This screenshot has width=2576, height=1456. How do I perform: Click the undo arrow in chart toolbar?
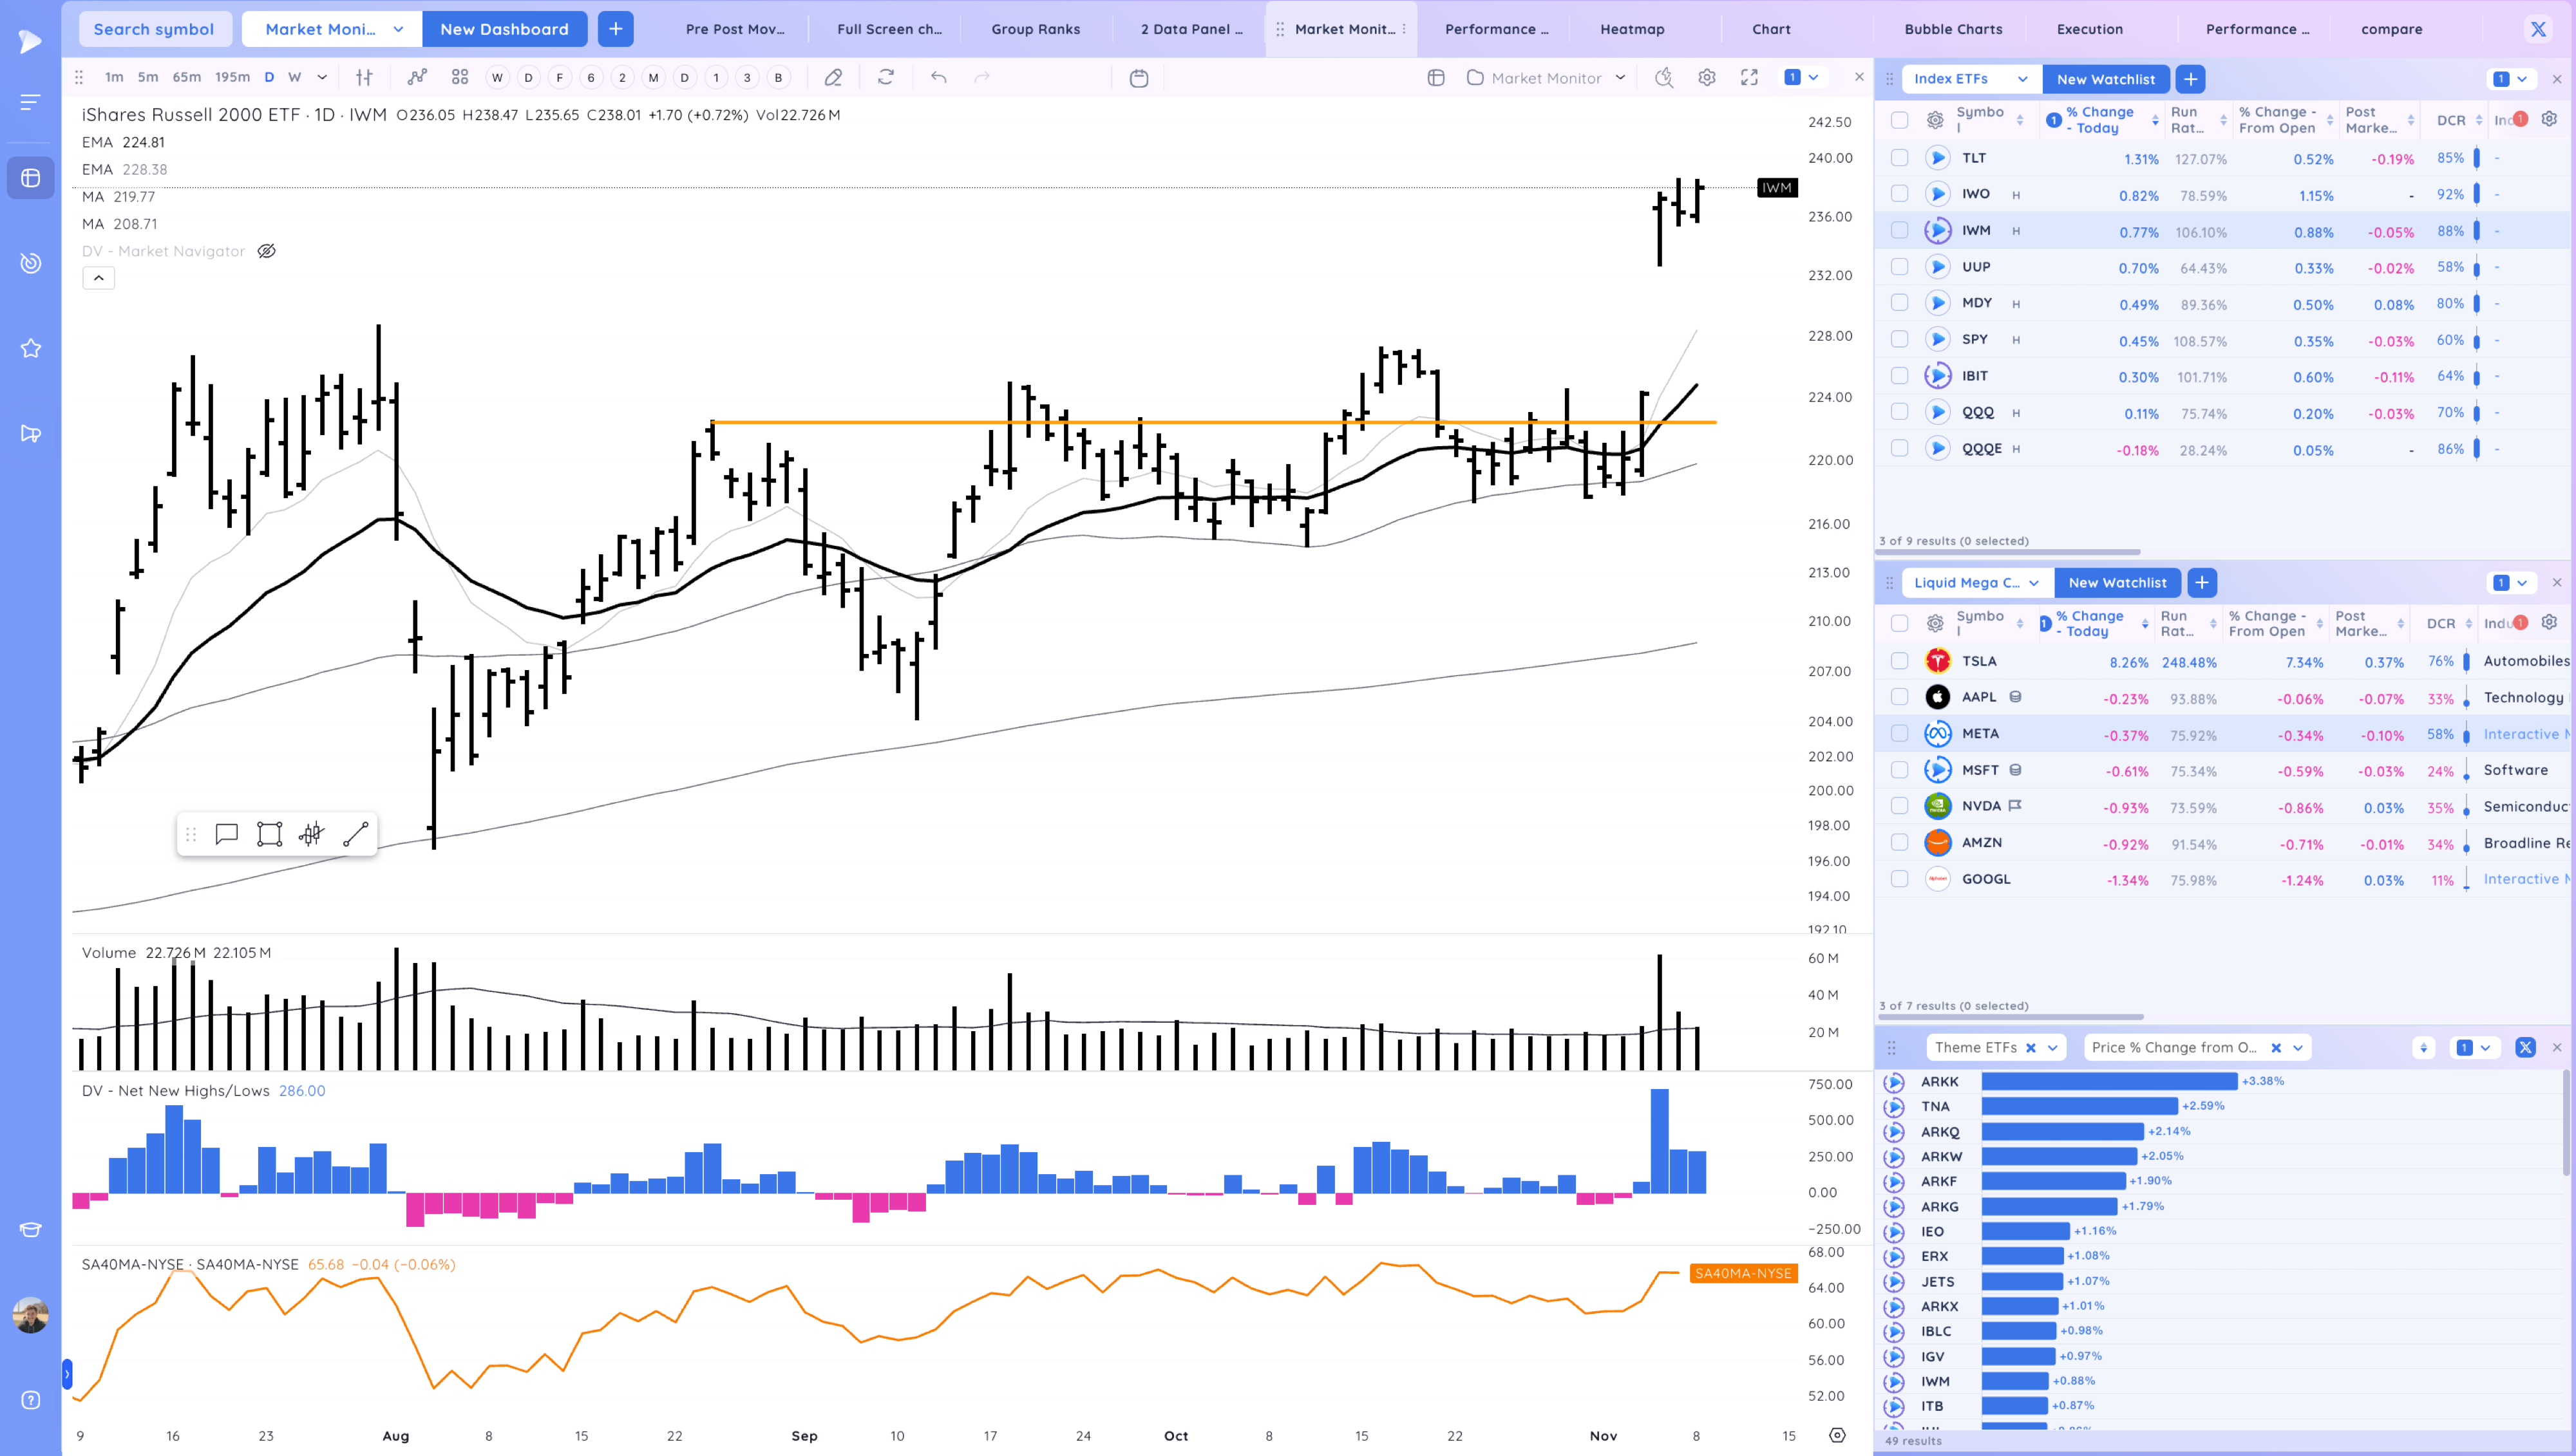(x=938, y=78)
